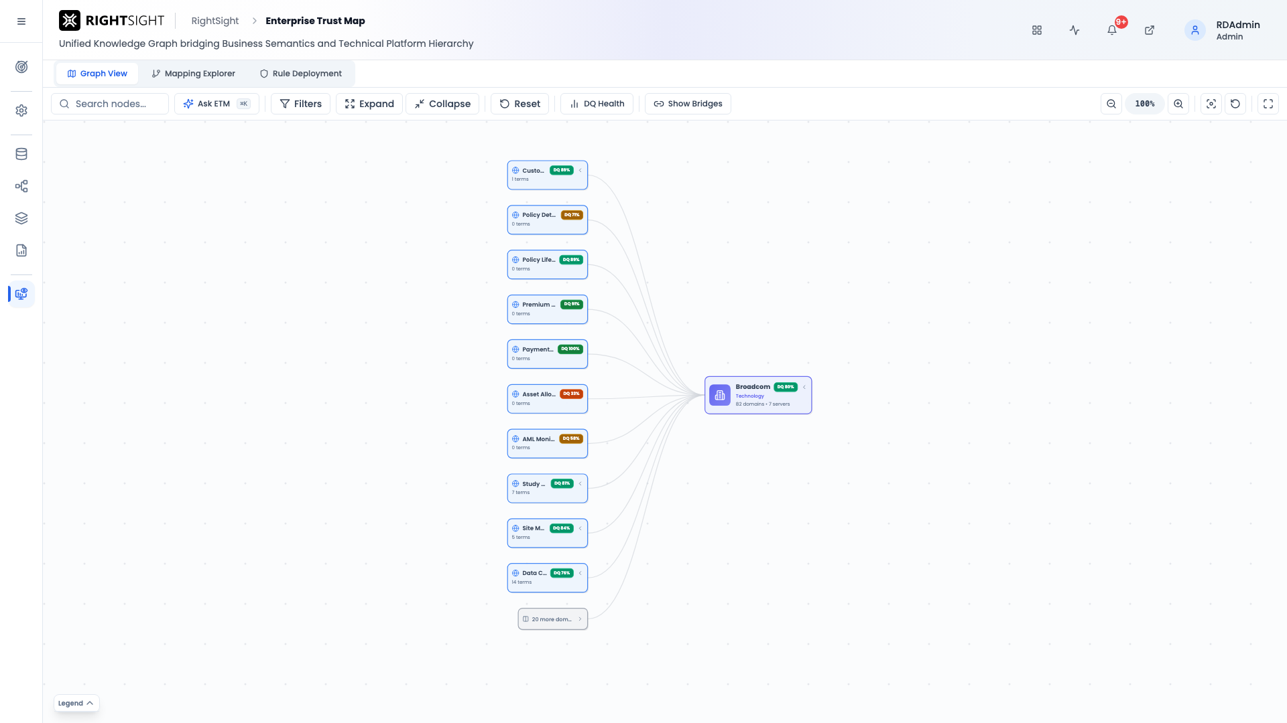
Task: Click the Collapse button
Action: (442, 104)
